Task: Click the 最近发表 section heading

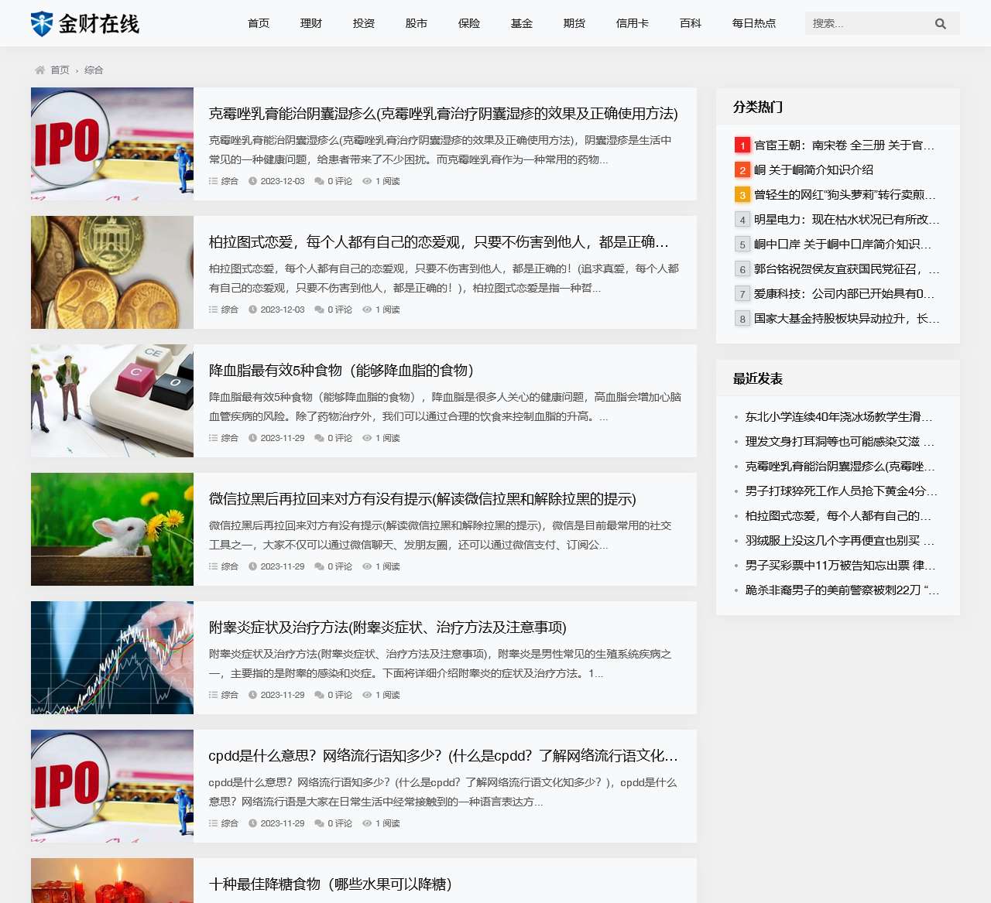Action: pyautogui.click(x=758, y=378)
